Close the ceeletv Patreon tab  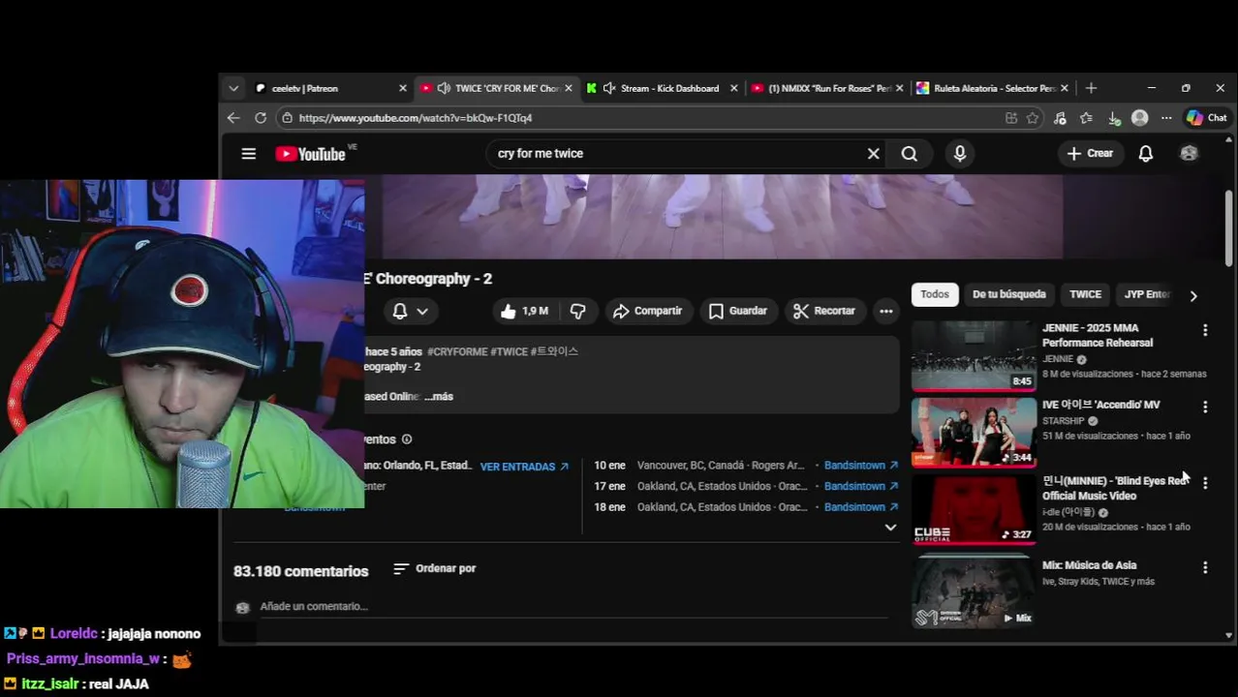click(403, 88)
